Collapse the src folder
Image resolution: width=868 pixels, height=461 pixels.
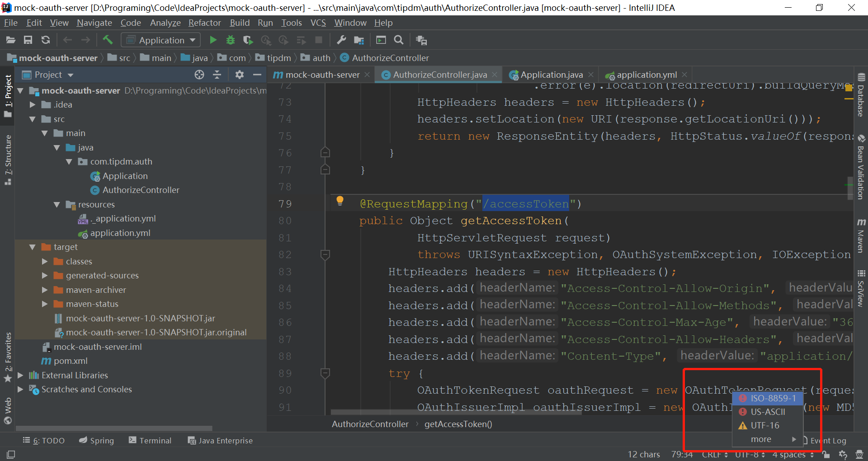[x=33, y=119]
